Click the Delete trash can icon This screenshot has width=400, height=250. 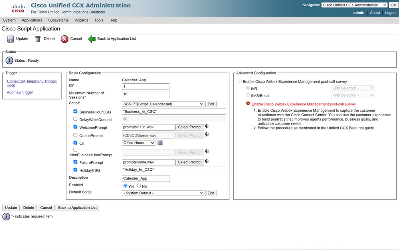pos(38,39)
